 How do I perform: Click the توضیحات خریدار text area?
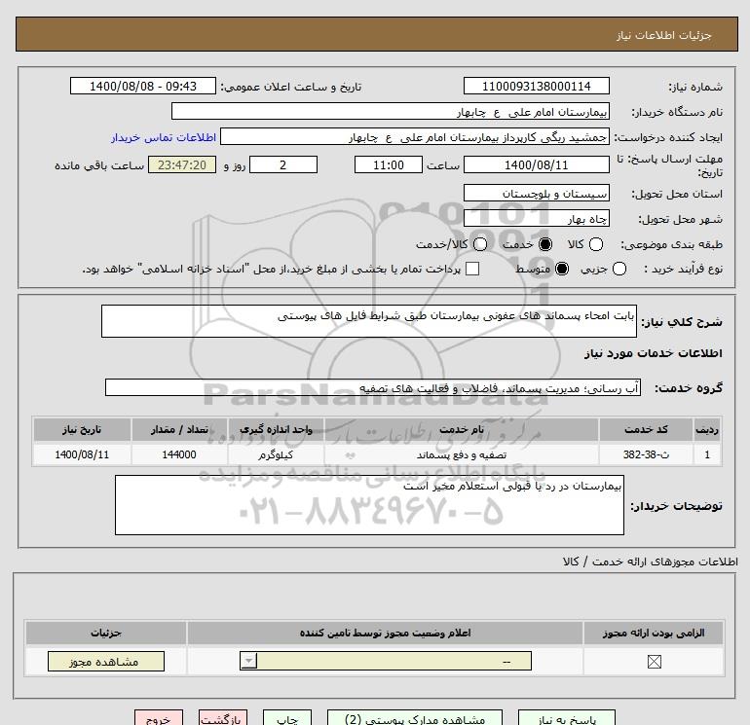click(369, 505)
